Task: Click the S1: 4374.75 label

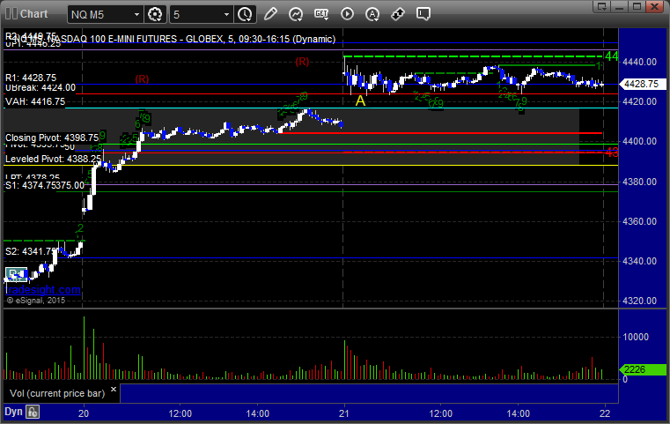Action: coord(30,185)
